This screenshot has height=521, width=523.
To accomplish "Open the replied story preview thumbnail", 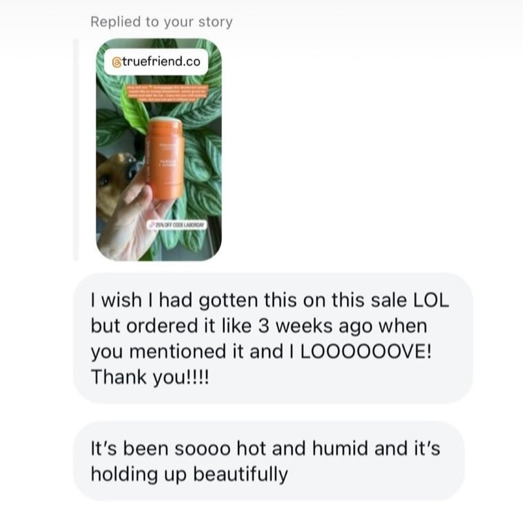I will tap(159, 150).
